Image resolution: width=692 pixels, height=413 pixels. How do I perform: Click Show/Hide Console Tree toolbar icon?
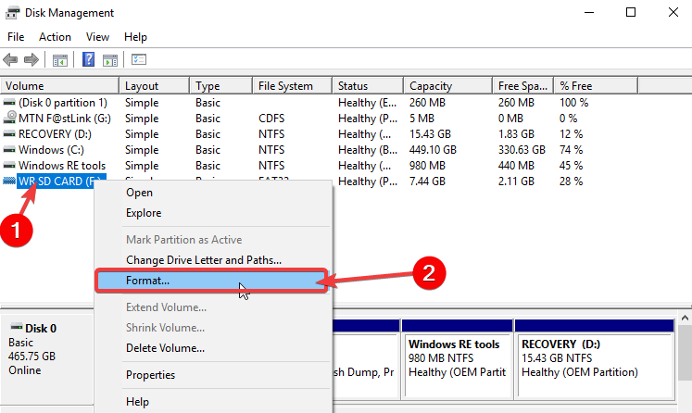59,60
